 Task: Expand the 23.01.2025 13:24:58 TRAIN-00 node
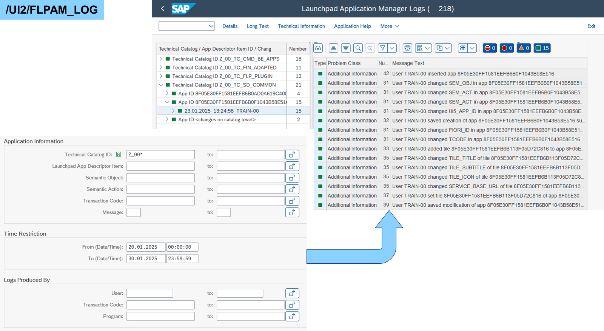click(173, 111)
